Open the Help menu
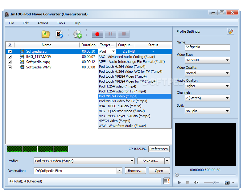The width and height of the screenshot is (243, 192). 77,23
